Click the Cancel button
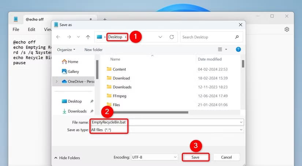302x166 pixels. [x=226, y=157]
